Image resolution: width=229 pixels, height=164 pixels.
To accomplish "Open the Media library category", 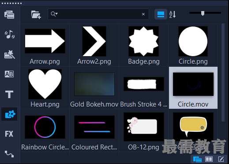I will click(x=9, y=15).
